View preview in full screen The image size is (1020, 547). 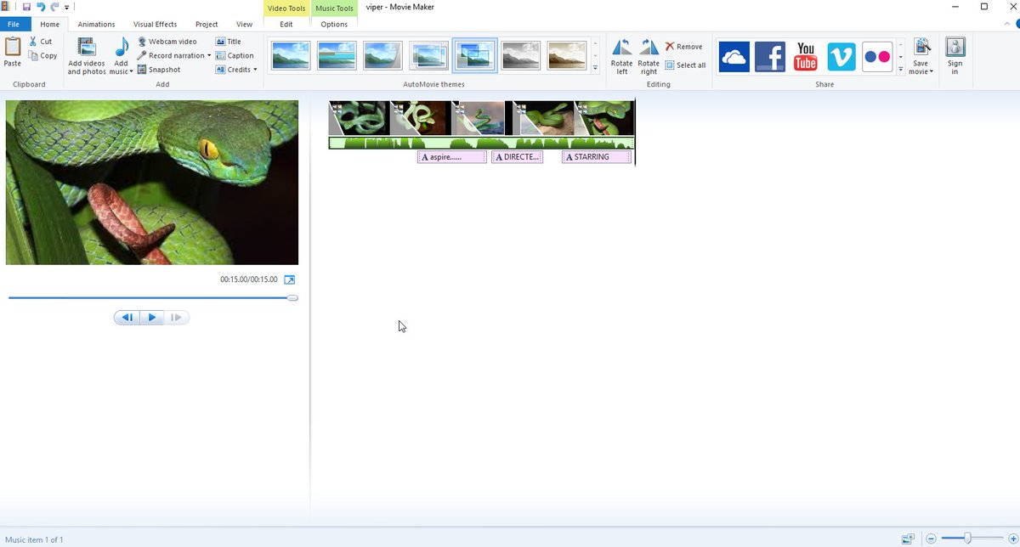[x=289, y=279]
